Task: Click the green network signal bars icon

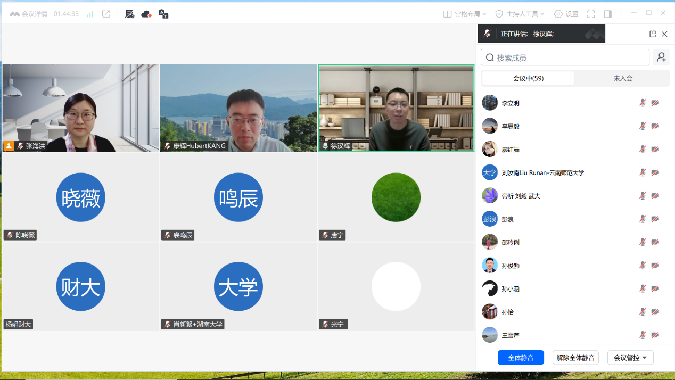Action: tap(90, 14)
